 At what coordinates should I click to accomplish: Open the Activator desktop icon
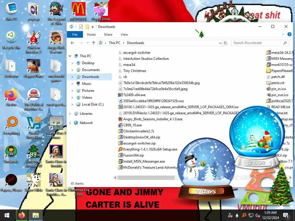point(11,68)
